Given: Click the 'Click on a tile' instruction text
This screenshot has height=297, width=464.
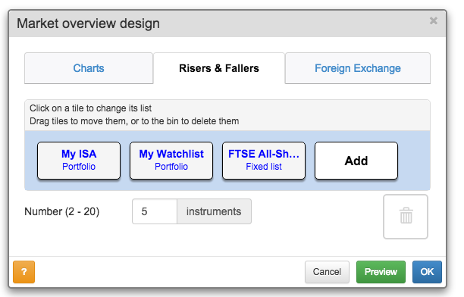Looking at the screenshot, I should (x=90, y=108).
